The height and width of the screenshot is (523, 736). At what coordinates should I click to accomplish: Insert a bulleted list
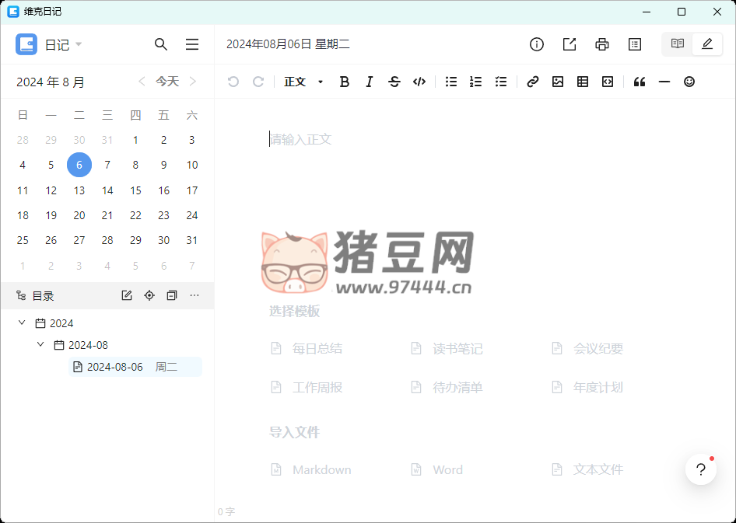[x=451, y=82]
